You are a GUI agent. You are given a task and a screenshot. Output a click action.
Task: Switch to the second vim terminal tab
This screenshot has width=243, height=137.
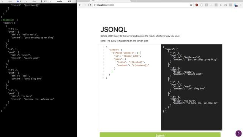[x=34, y=1]
